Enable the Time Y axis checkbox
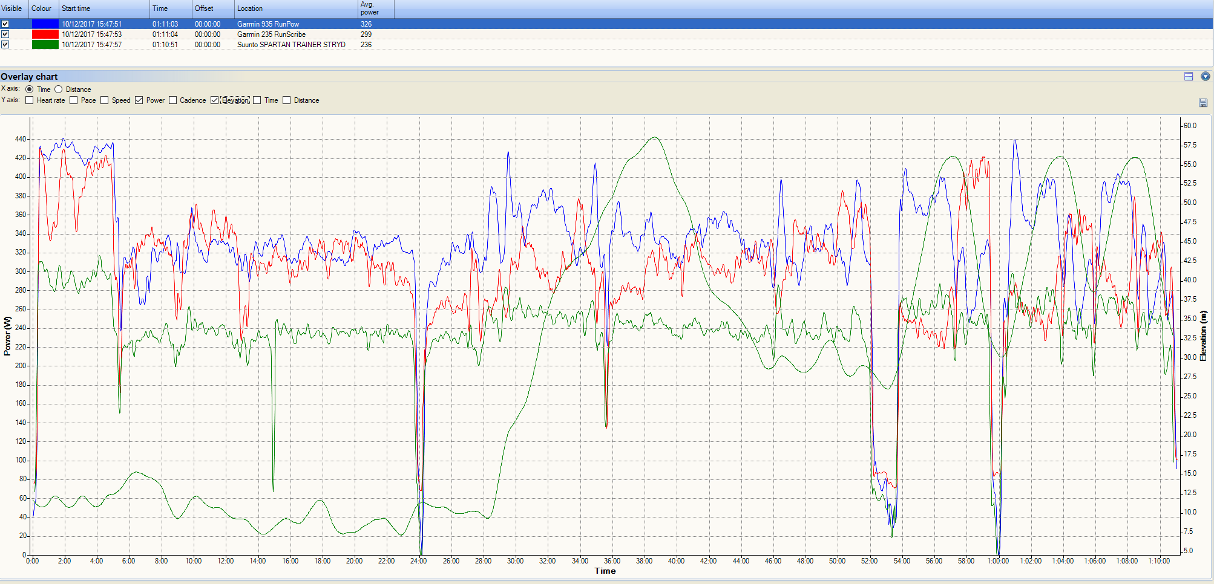 [x=257, y=100]
